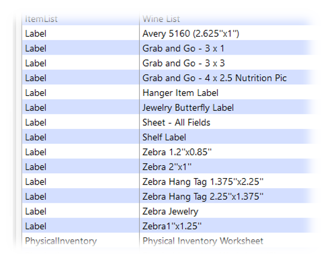Select the Zebra Jewelry row

(x=170, y=211)
